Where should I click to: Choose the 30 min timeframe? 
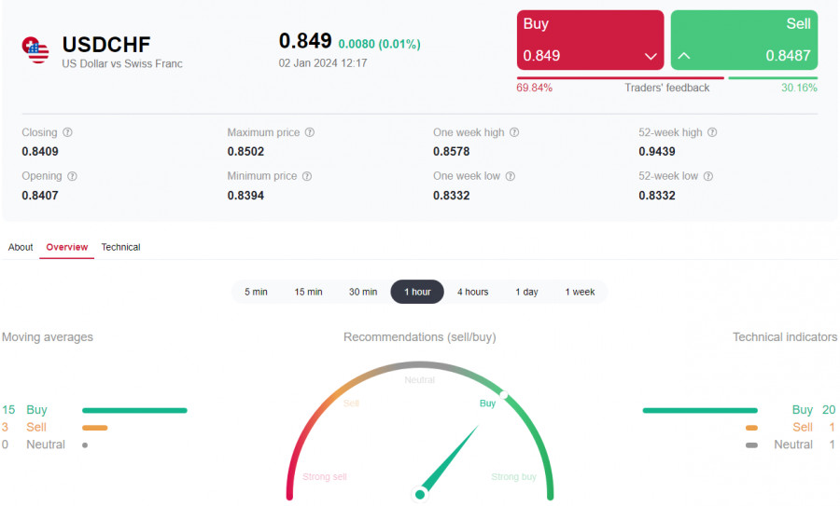[363, 292]
